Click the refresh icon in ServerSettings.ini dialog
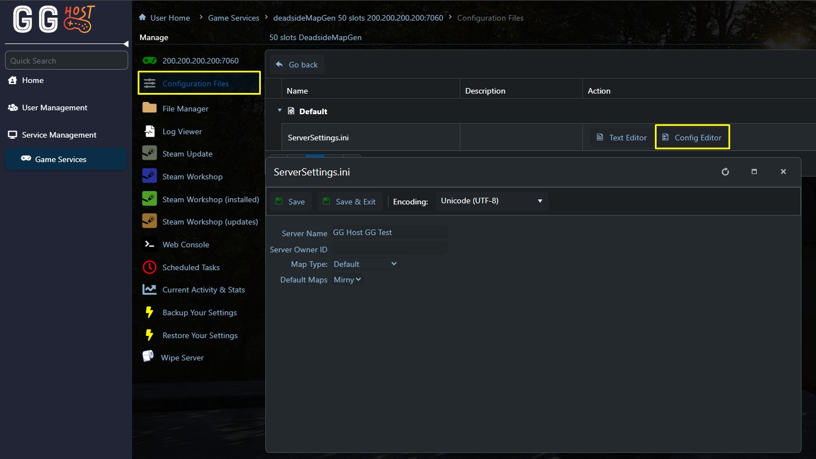This screenshot has height=459, width=816. pyautogui.click(x=725, y=172)
